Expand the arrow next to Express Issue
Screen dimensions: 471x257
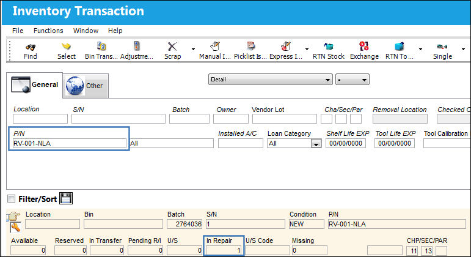click(x=307, y=49)
